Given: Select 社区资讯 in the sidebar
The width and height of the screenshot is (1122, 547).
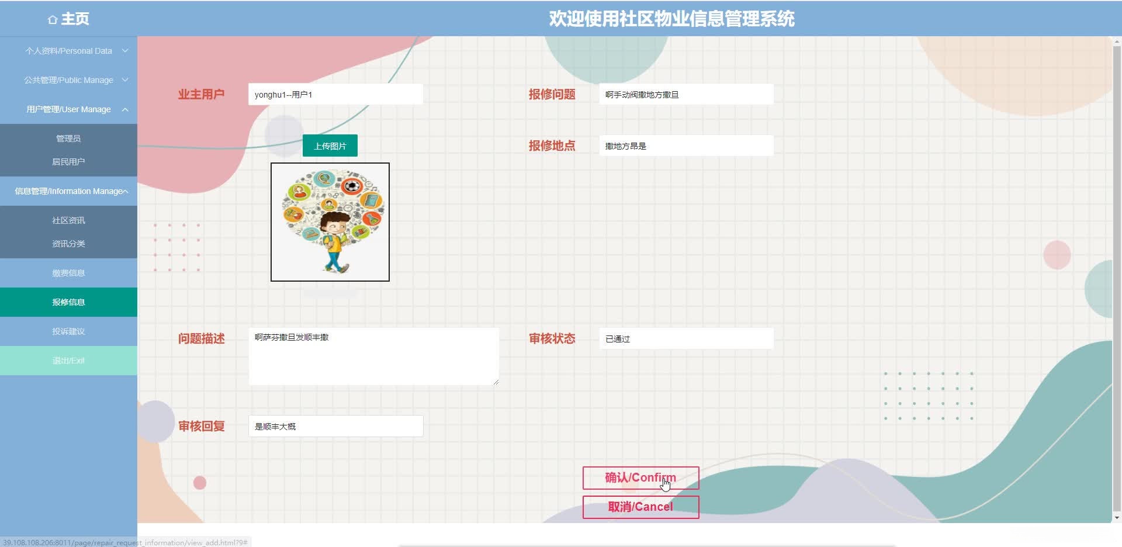Looking at the screenshot, I should [x=68, y=220].
